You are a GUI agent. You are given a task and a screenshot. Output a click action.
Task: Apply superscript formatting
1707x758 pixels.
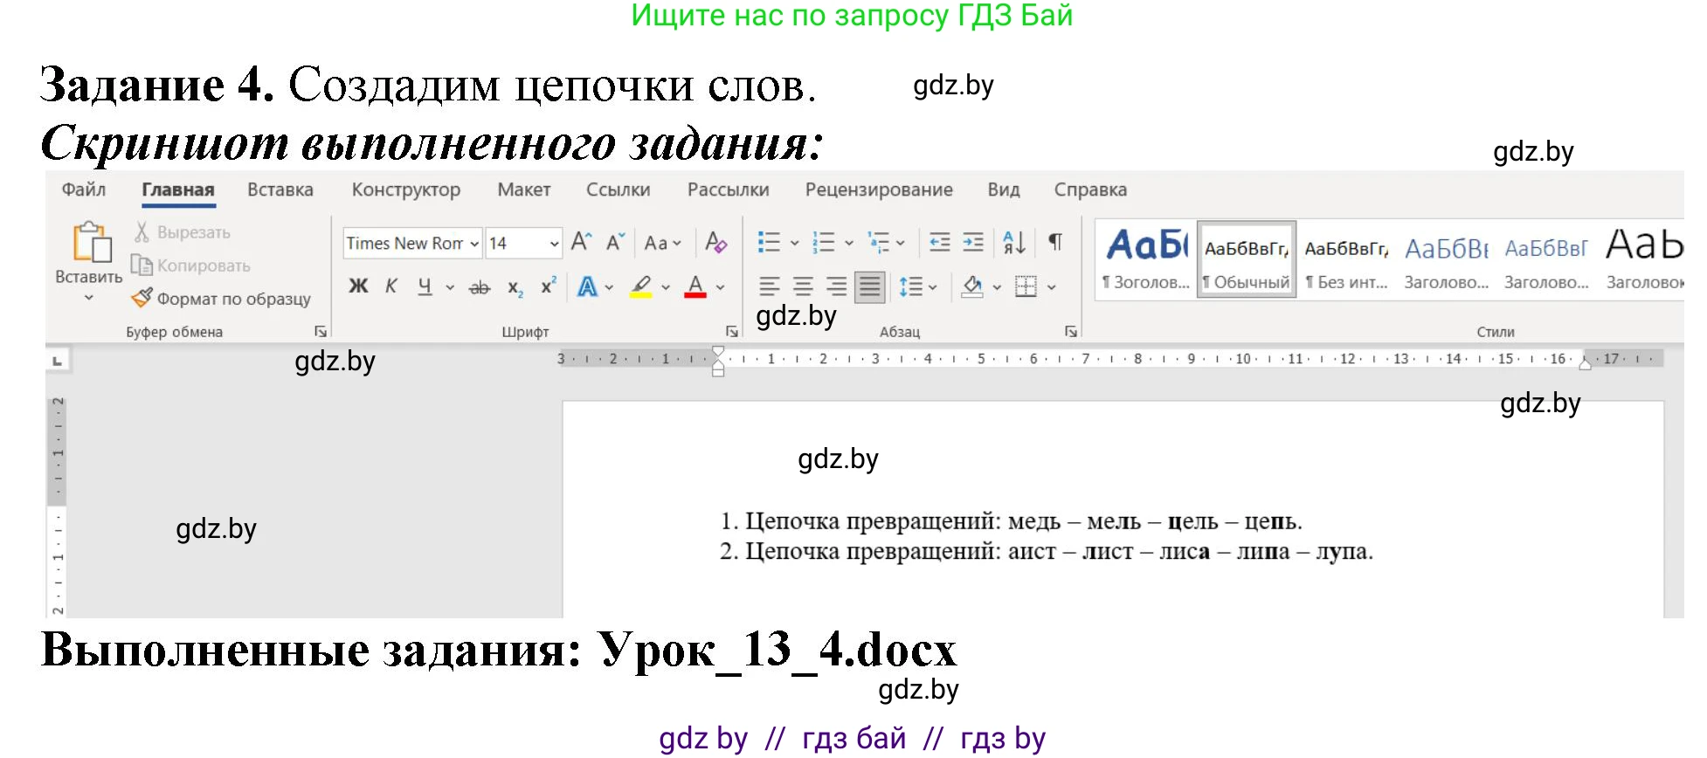pyautogui.click(x=548, y=286)
